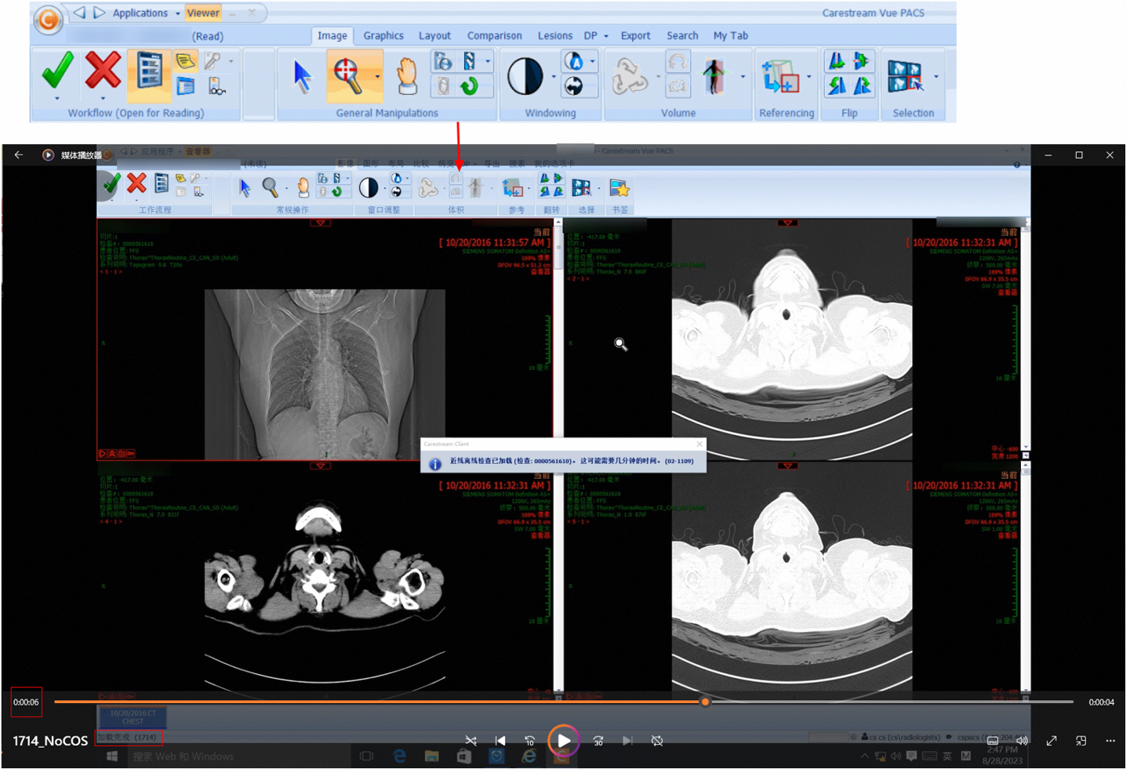Toggle full screen in the media player
The width and height of the screenshot is (1126, 769).
tap(1052, 741)
